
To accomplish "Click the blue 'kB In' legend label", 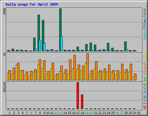I will [145, 94].
